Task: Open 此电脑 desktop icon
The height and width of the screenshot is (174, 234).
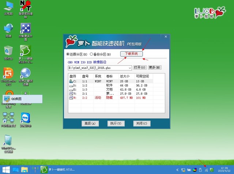Action: tap(8, 8)
